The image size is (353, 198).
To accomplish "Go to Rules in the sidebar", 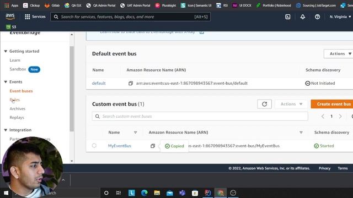I will tap(15, 100).
